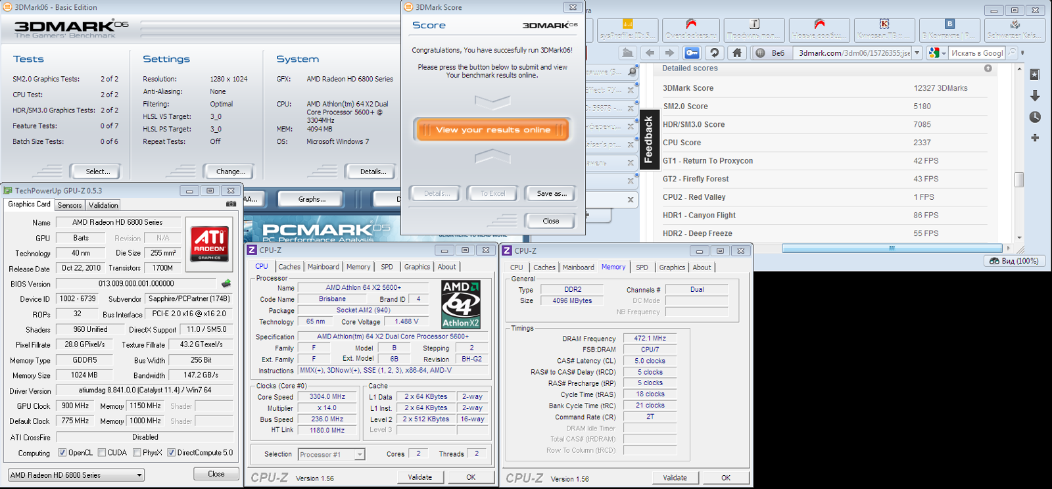
Task: Click the vertical Feedback tab
Action: [x=648, y=139]
